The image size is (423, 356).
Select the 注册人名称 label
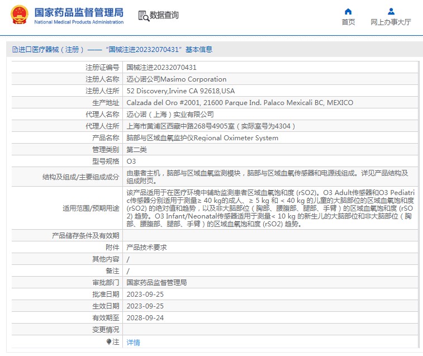[102, 79]
